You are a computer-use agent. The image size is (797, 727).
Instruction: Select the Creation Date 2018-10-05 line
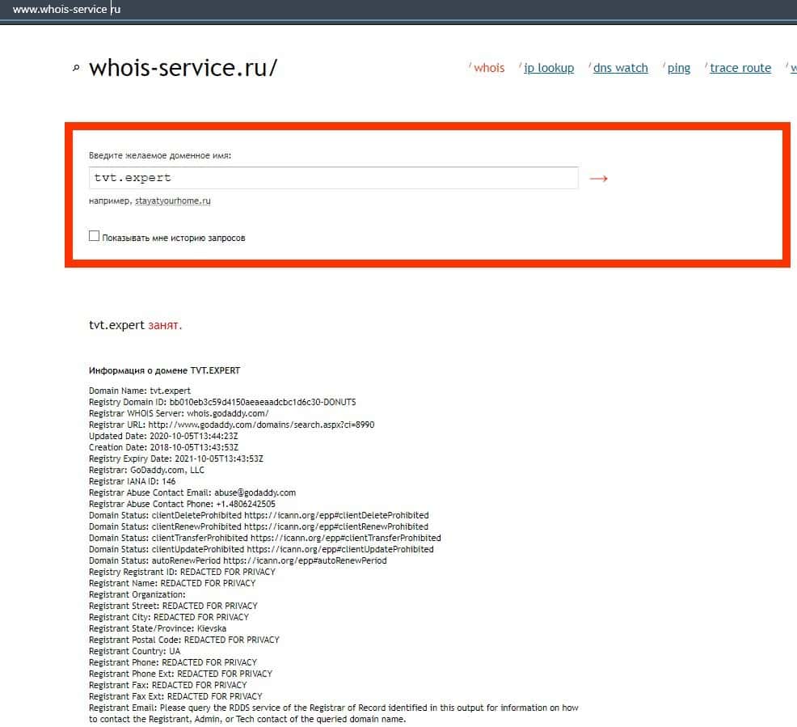163,447
